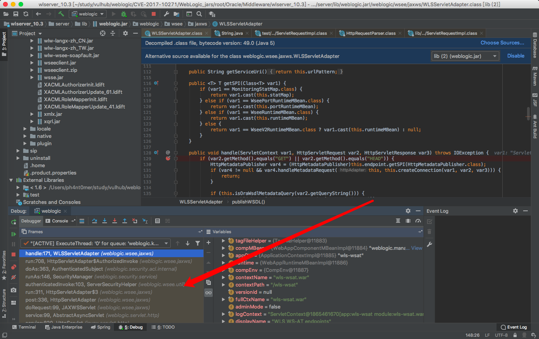The image size is (539, 339).
Task: Click Force Step Into red arrow icon
Action: tap(115, 221)
